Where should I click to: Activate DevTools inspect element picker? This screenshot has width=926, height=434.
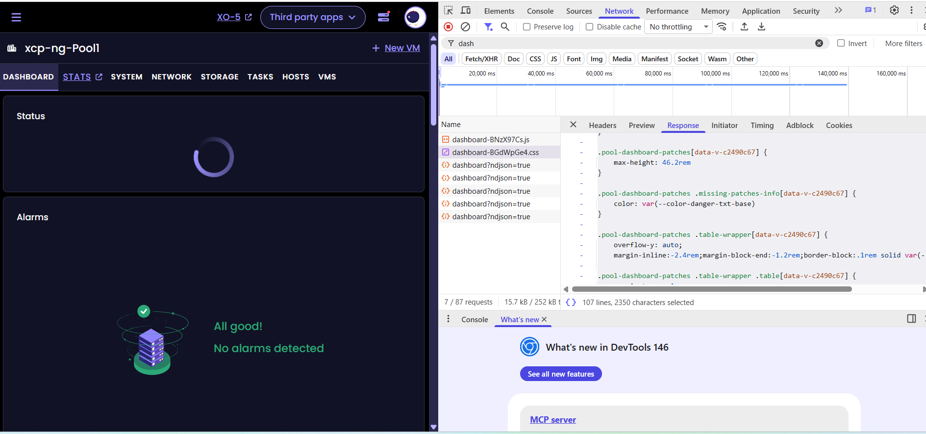pyautogui.click(x=448, y=10)
